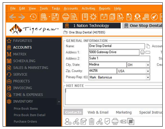The image size is (165, 129).
Task: Open the headset support person icon
Action: tap(137, 17)
